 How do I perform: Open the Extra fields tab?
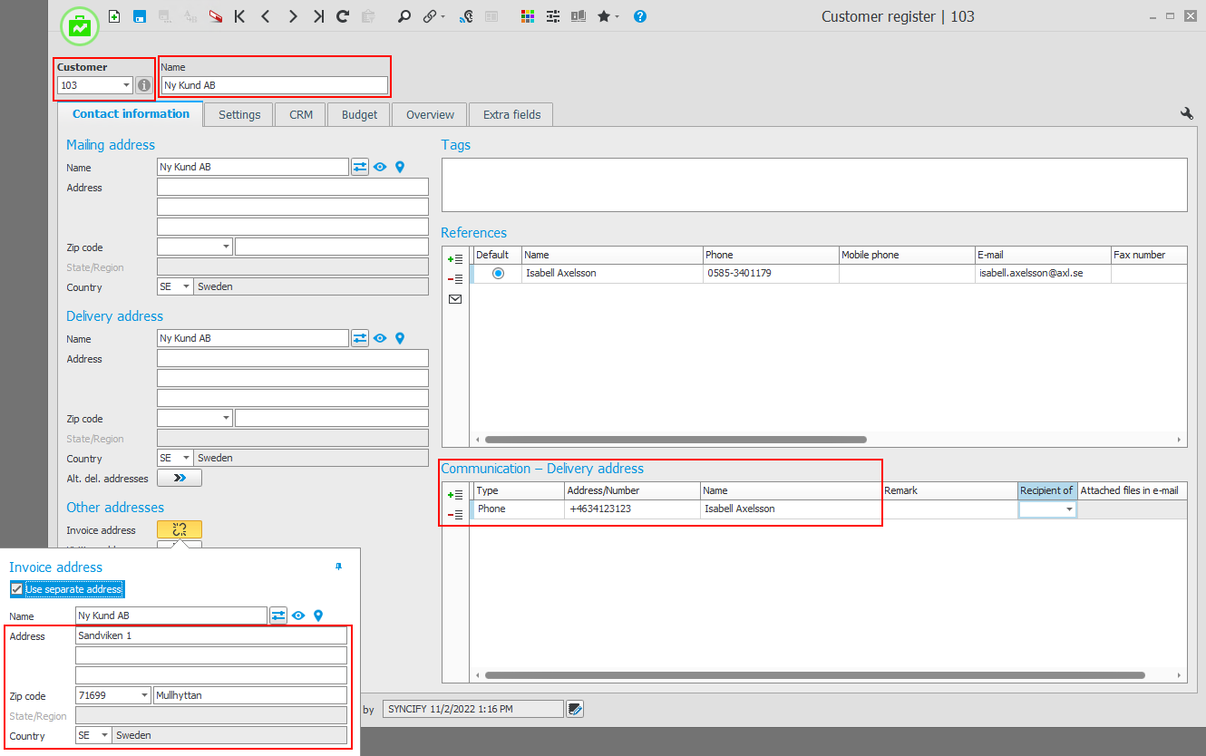pos(511,114)
